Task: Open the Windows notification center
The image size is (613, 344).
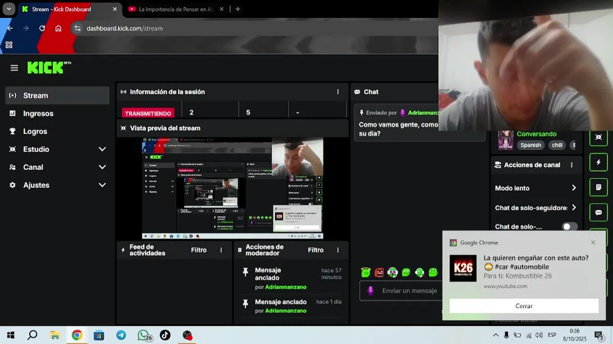Action: tap(599, 335)
